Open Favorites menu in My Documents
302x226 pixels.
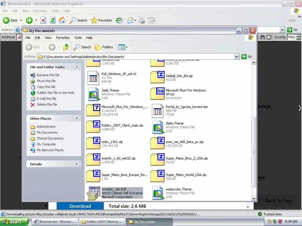pyautogui.click(x=63, y=38)
